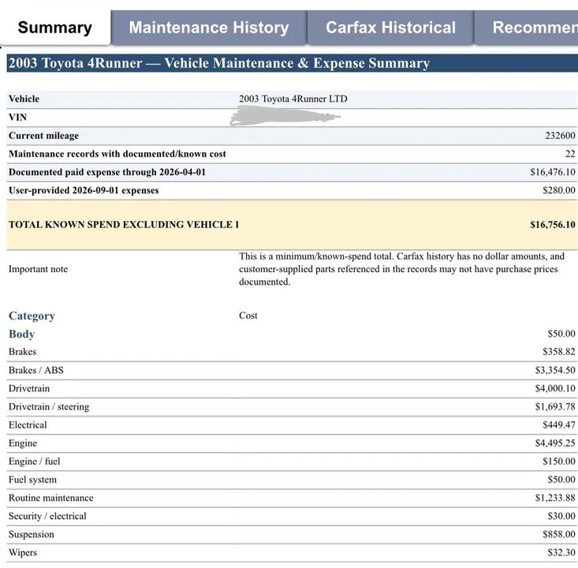Click the 'TOTAL KNOWN SPEND EXCLUDING VEHICLE' label
The height and width of the screenshot is (568, 578).
pyautogui.click(x=124, y=225)
